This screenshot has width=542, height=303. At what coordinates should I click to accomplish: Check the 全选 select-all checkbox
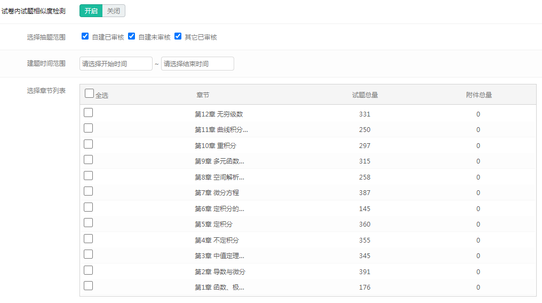tap(89, 93)
